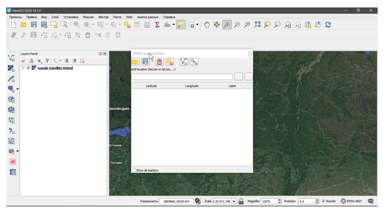Screen dimensions: 383x215
Task: Add SpatiaLite layer feather icon
Action: click(12, 79)
